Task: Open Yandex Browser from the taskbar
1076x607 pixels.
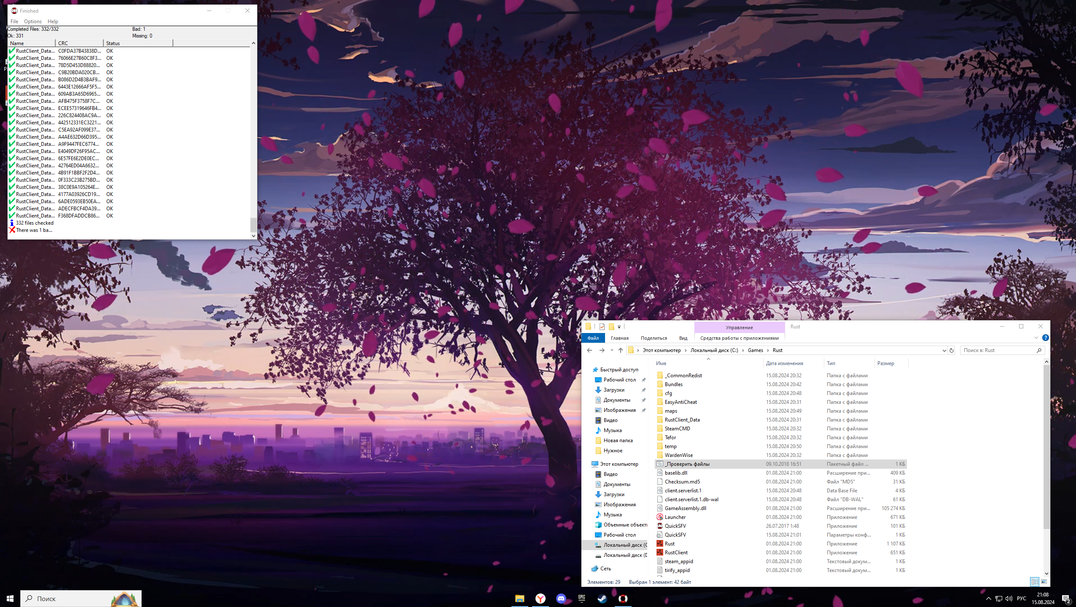Action: click(540, 599)
